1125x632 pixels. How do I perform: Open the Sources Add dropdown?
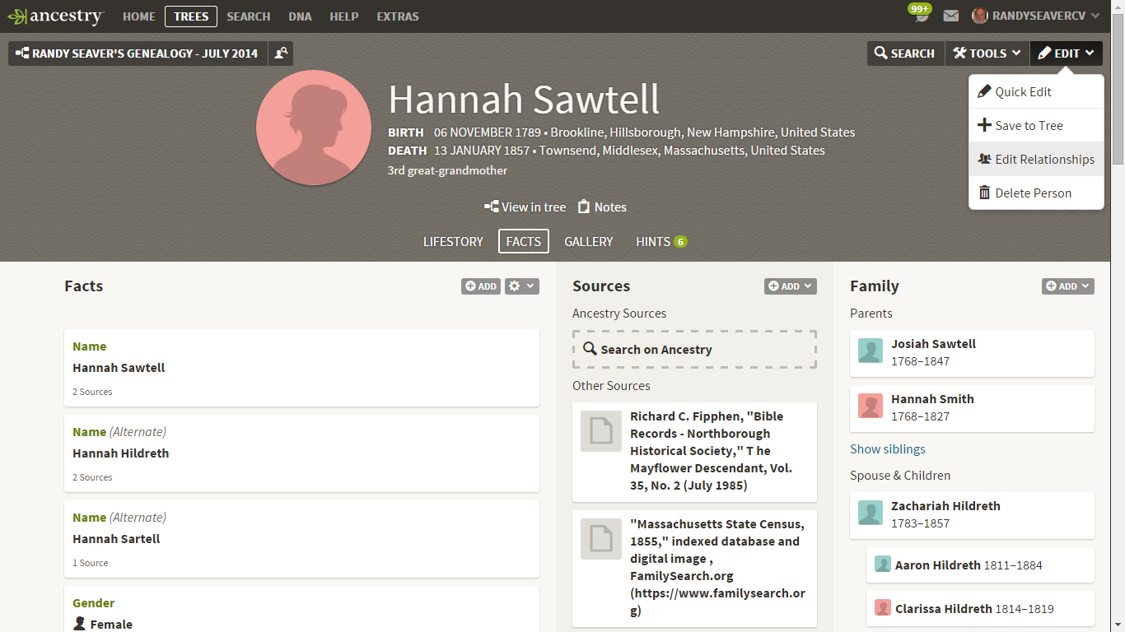[x=791, y=286]
